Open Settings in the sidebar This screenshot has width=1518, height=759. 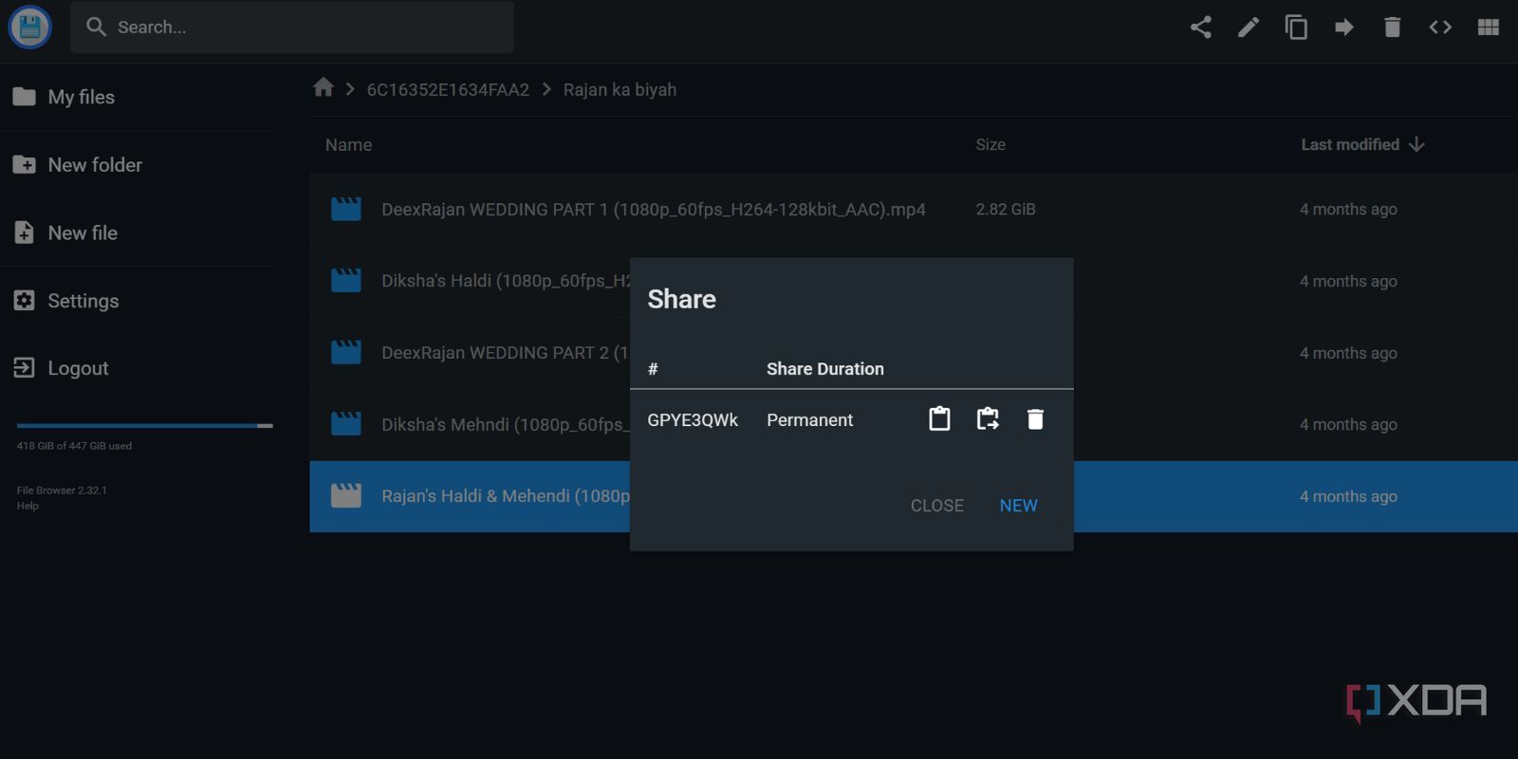[66, 301]
